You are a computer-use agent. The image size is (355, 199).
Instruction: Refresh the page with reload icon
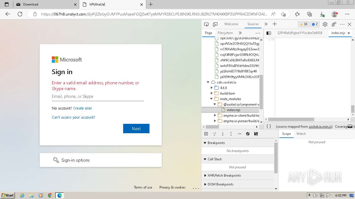(20, 14)
